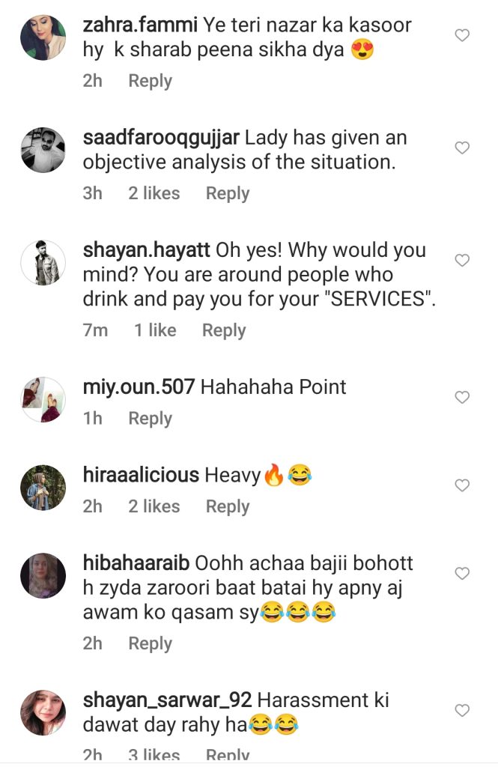Like hiraaalicious's Heavy comment

click(x=462, y=485)
